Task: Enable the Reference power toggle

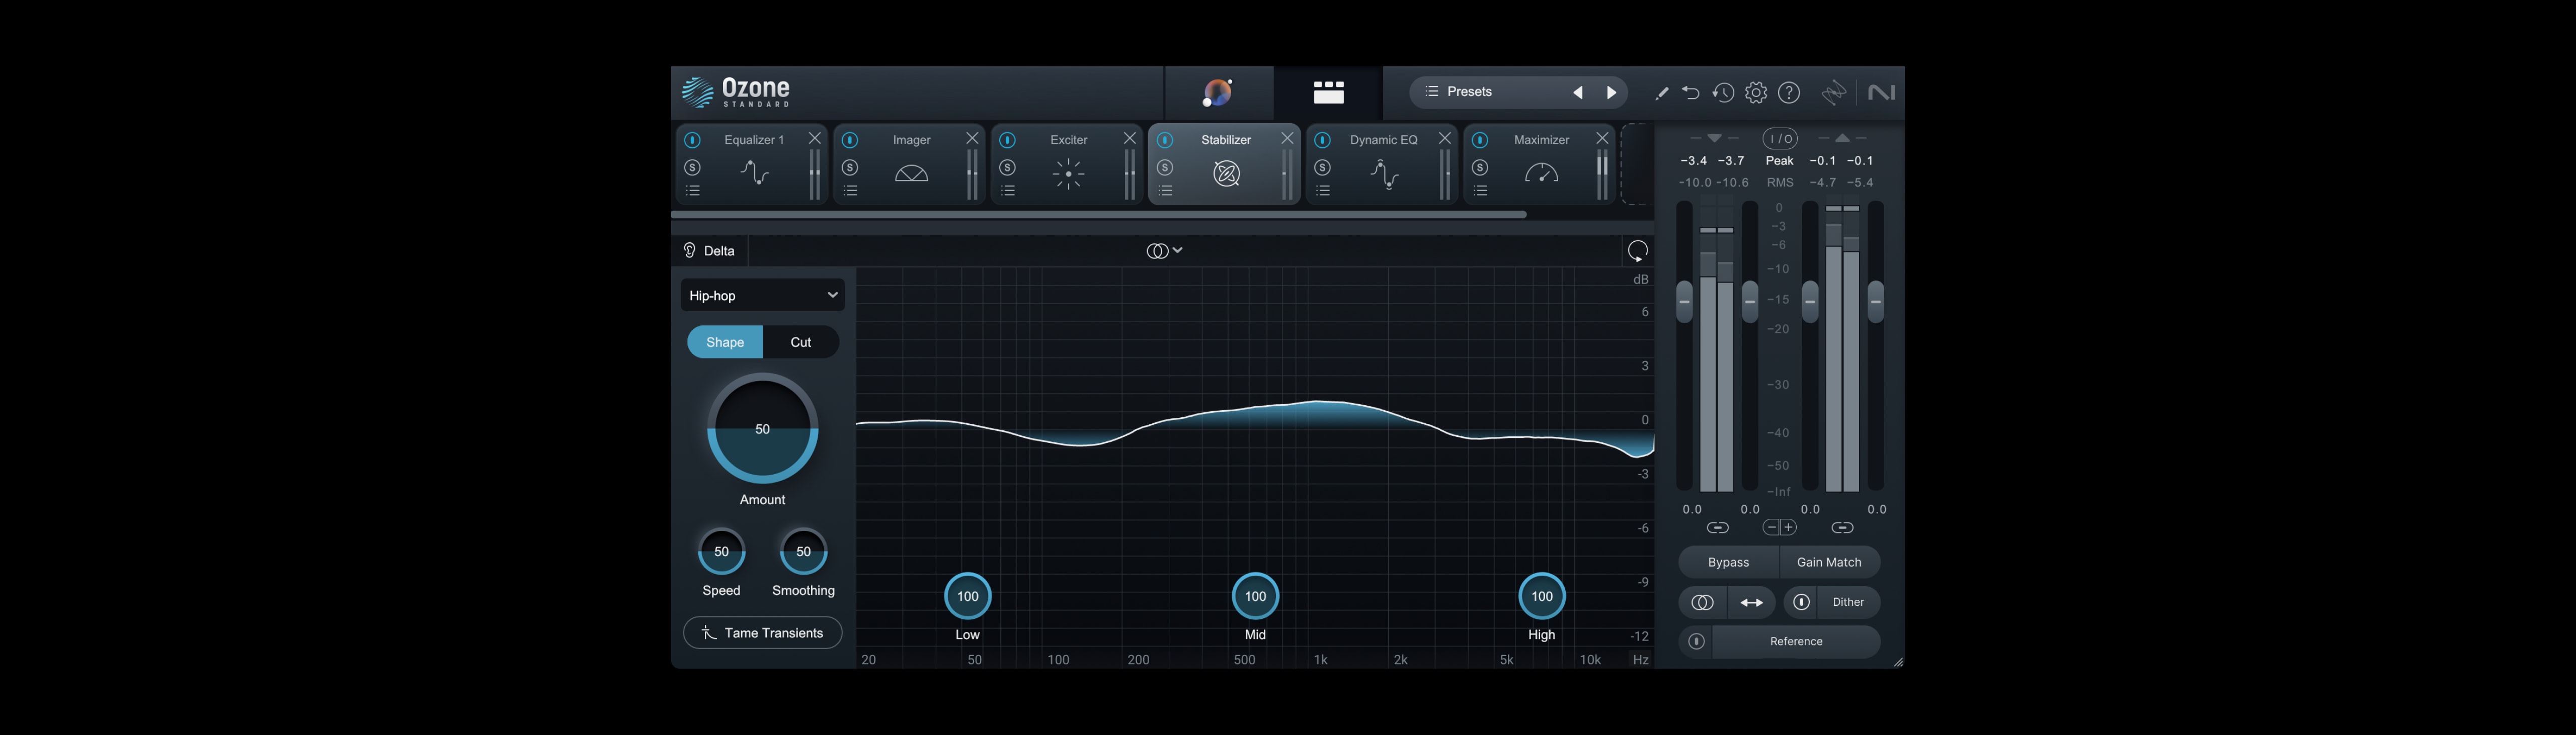Action: point(1696,641)
